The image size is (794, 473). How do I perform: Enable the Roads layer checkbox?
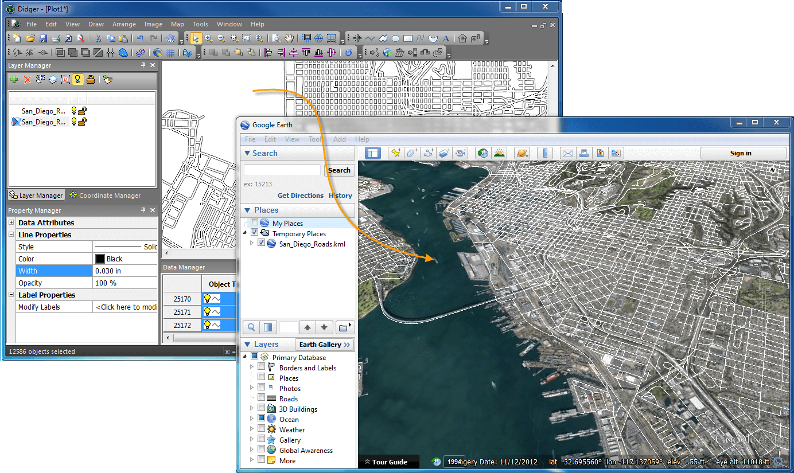pyautogui.click(x=261, y=398)
